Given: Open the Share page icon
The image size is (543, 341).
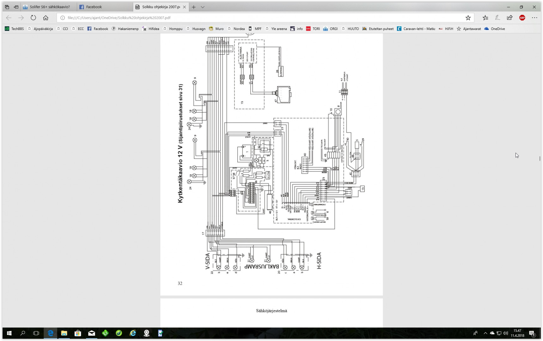Looking at the screenshot, I should 509,18.
